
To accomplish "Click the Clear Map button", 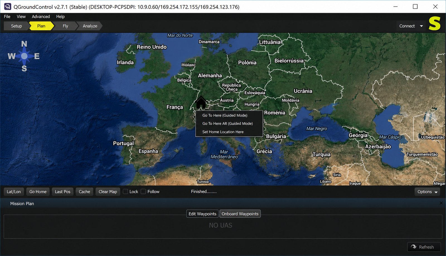I will click(x=108, y=192).
